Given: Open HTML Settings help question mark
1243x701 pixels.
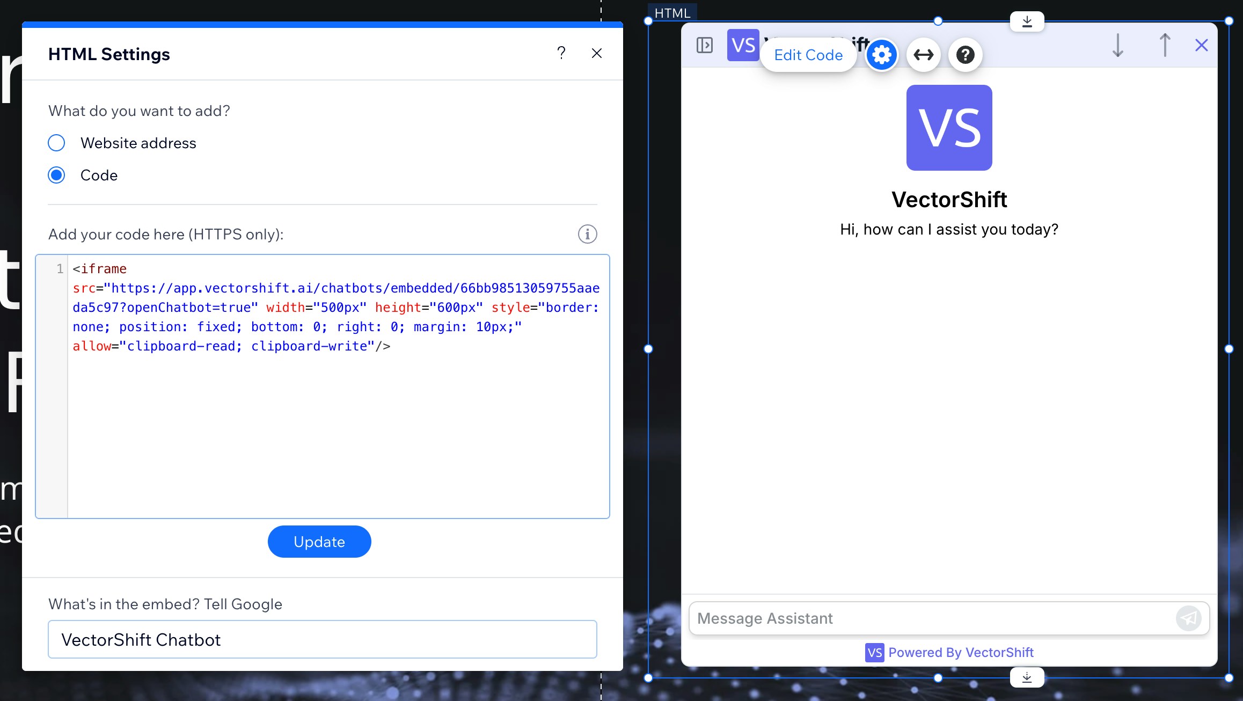Looking at the screenshot, I should [x=561, y=53].
